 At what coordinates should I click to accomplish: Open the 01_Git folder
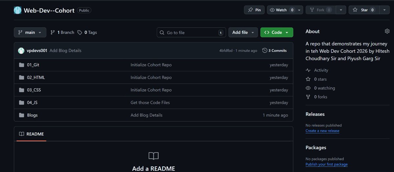33,65
